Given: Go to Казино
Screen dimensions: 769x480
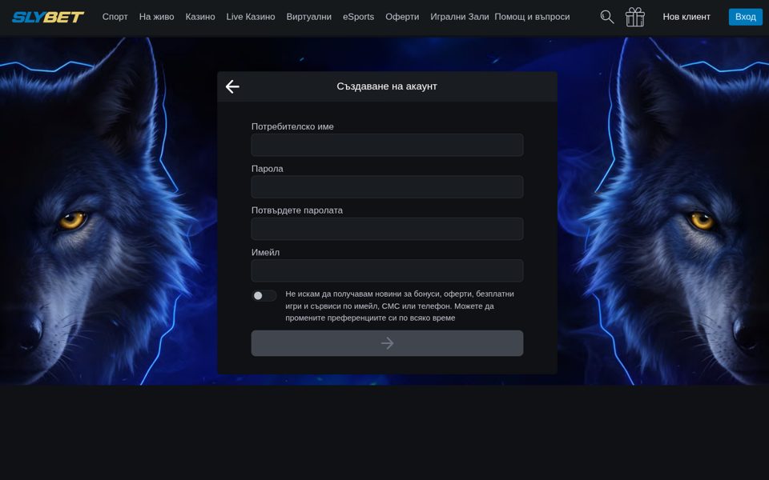Looking at the screenshot, I should tap(200, 17).
